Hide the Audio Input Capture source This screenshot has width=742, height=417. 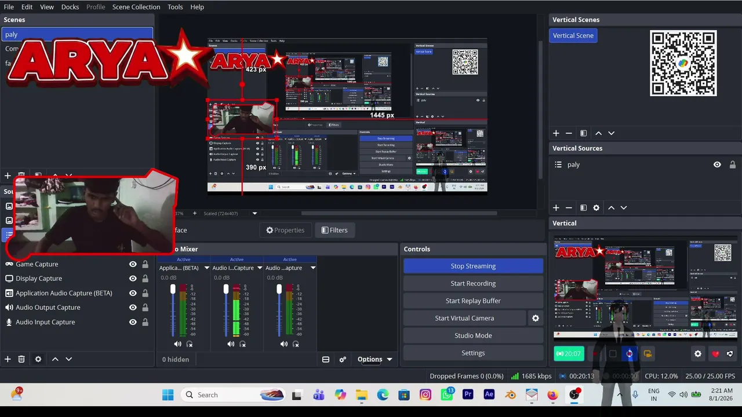coord(133,322)
